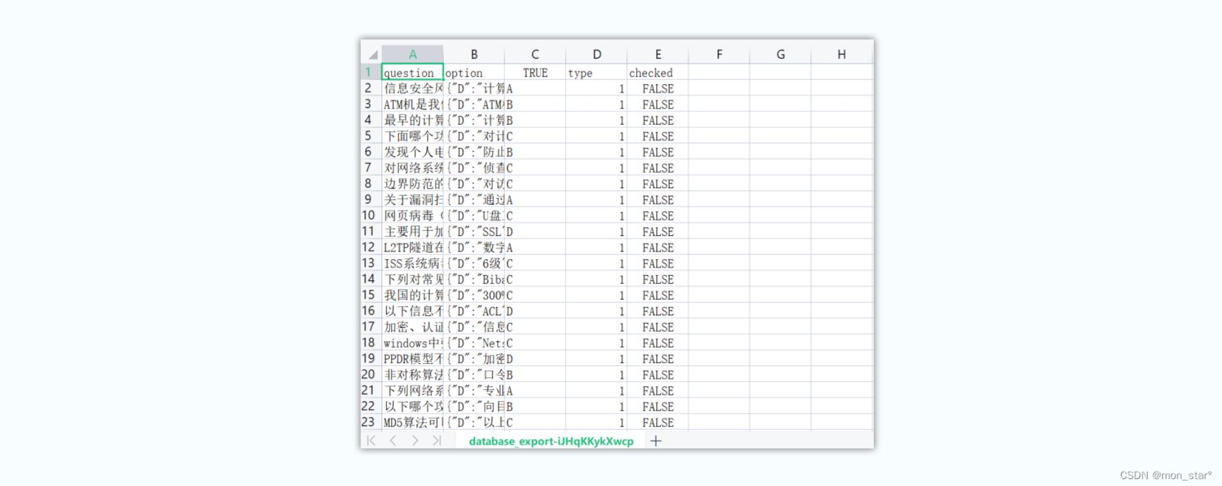Go to first sheet navigation arrow
Viewport: 1222px width, 486px height.
(371, 441)
